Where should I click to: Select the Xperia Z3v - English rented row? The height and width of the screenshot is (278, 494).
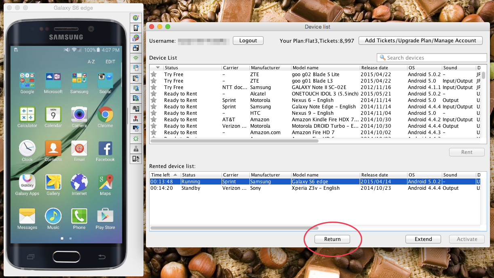315,188
